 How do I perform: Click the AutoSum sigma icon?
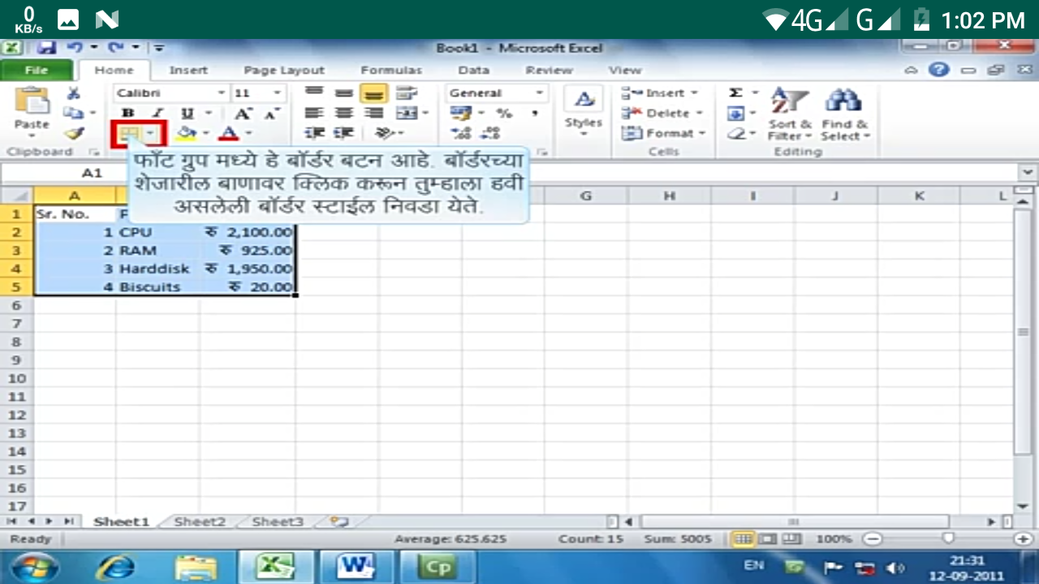(x=735, y=92)
